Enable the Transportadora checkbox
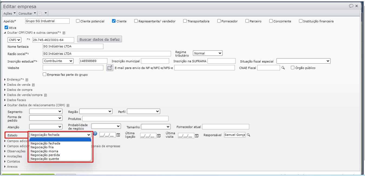Image resolution: width=365 pixels, height=176 pixels. pyautogui.click(x=185, y=21)
